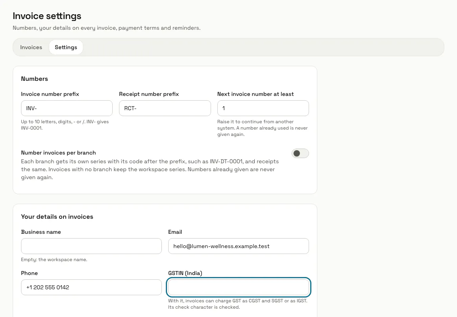Click the page subtitle about payment terms
This screenshot has height=317, width=457.
[x=106, y=28]
